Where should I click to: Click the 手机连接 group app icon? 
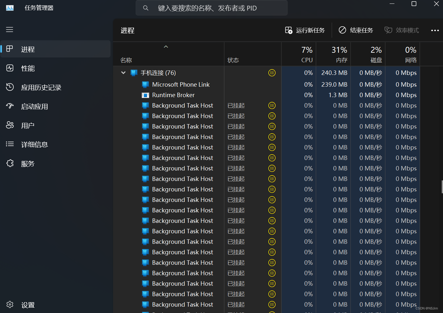134,73
